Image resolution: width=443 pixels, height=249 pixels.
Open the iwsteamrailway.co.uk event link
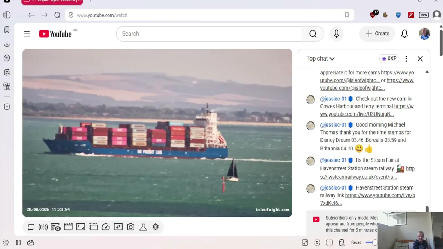367,173
